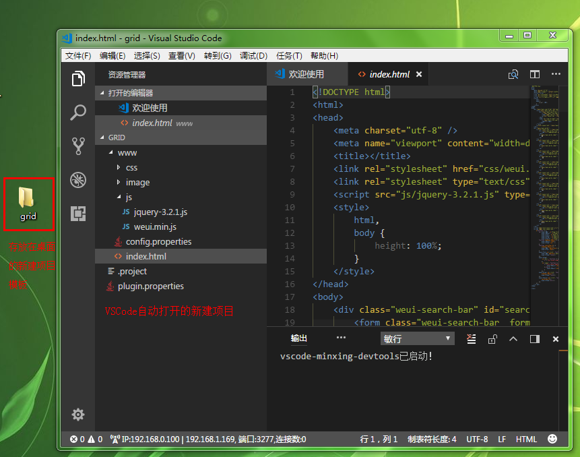580x457 pixels.
Task: Switch to the Welcome editor tab
Action: point(307,74)
